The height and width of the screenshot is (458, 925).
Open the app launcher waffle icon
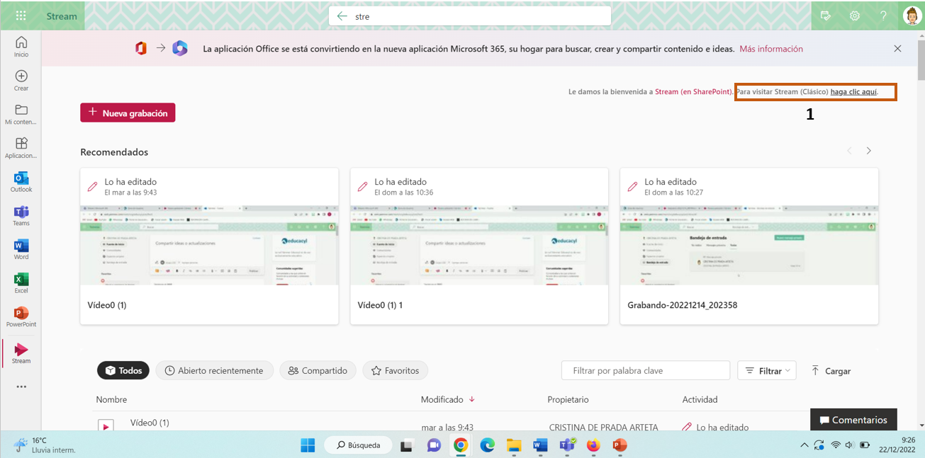click(21, 16)
